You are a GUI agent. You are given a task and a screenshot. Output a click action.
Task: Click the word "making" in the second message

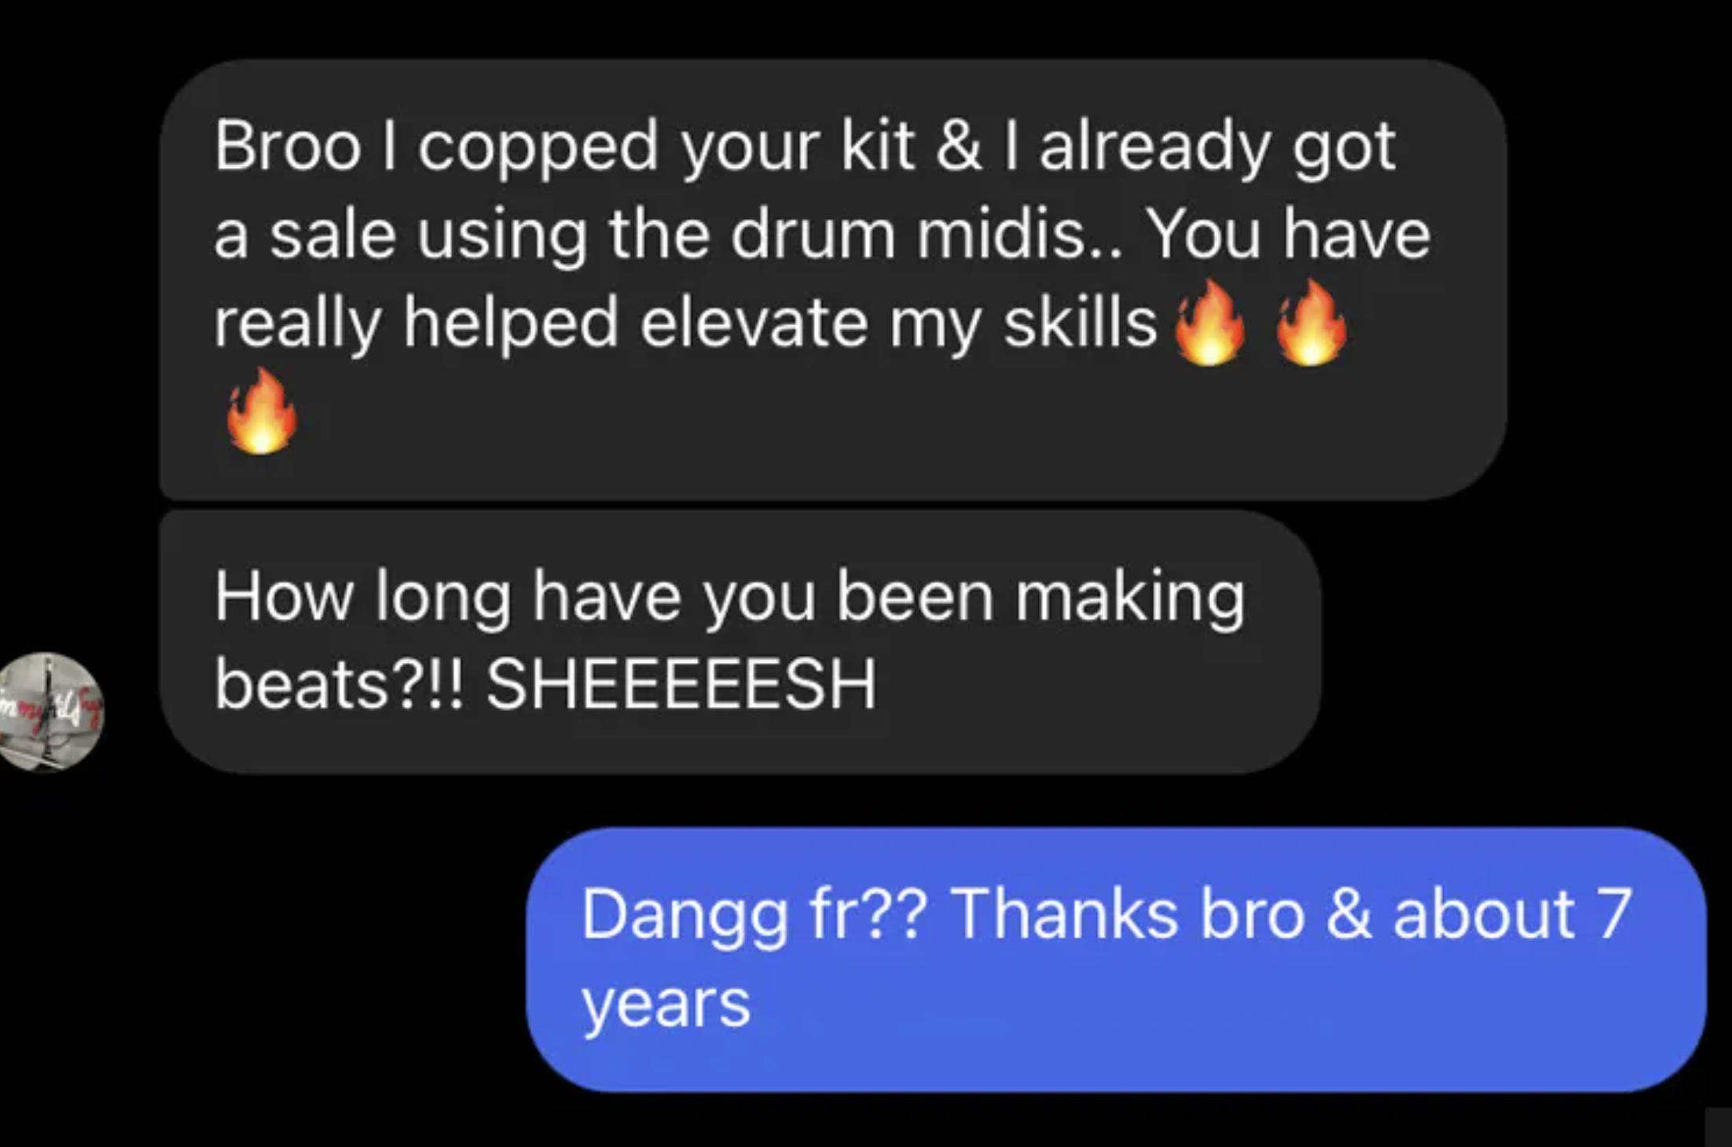click(1130, 599)
